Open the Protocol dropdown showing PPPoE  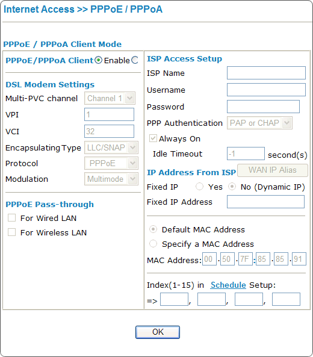[x=111, y=163]
